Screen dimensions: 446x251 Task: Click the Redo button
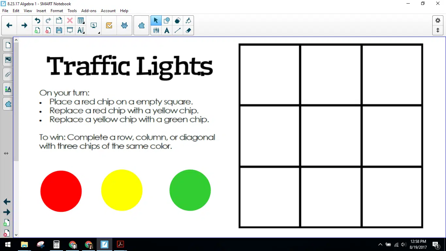tap(48, 21)
